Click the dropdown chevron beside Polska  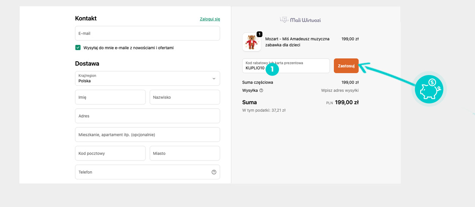click(214, 78)
